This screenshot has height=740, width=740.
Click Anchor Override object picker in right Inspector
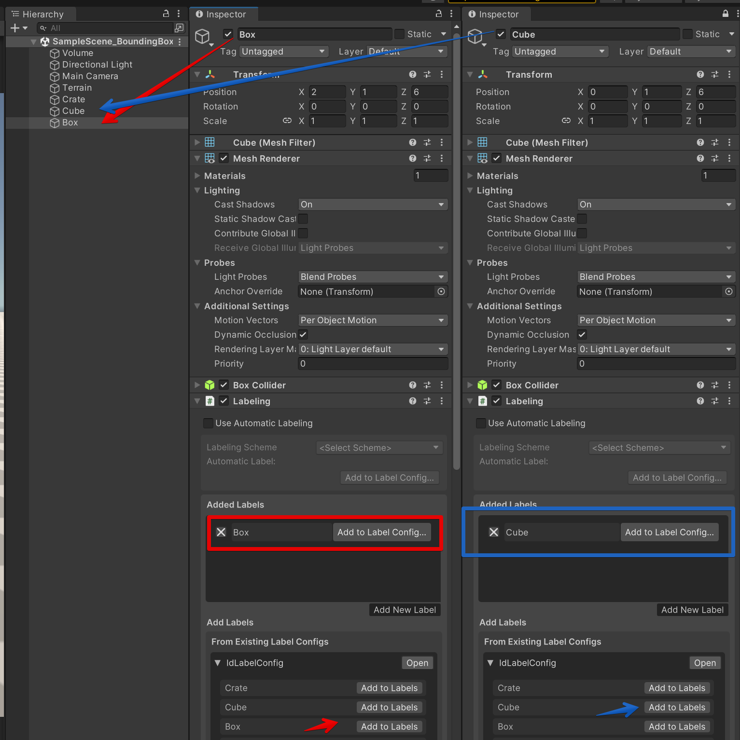pyautogui.click(x=728, y=291)
